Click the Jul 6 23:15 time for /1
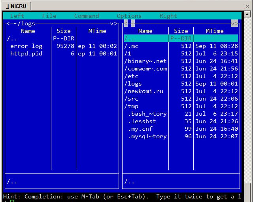Image resolution: width=253 pixels, height=202 pixels. (217, 53)
